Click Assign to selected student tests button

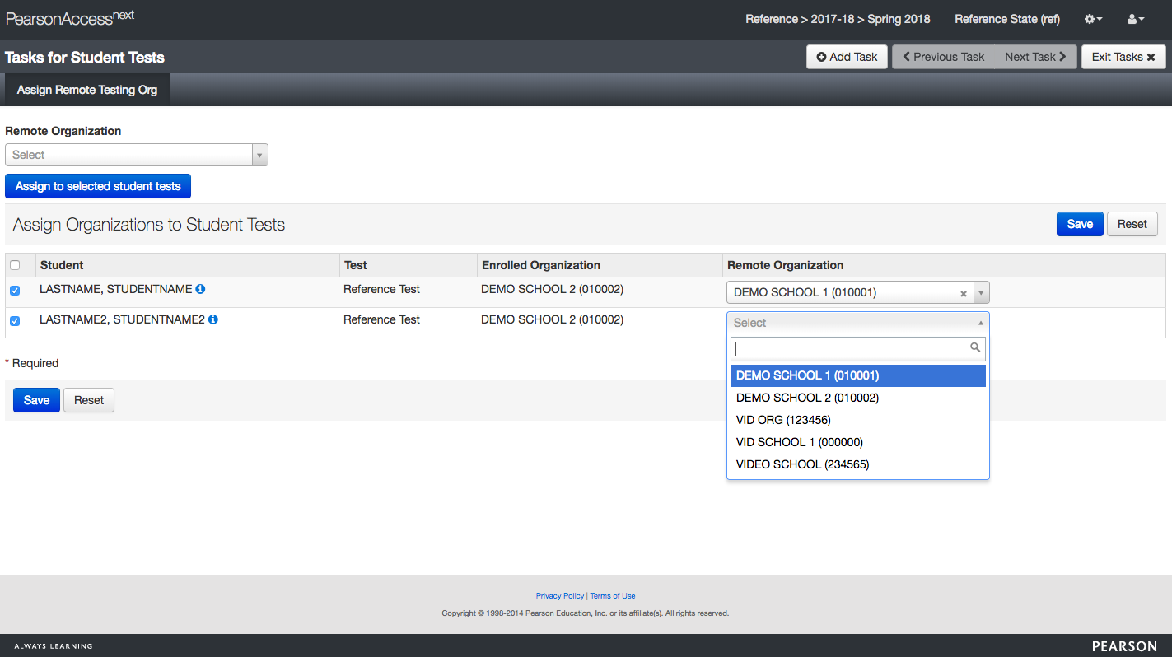click(x=98, y=186)
